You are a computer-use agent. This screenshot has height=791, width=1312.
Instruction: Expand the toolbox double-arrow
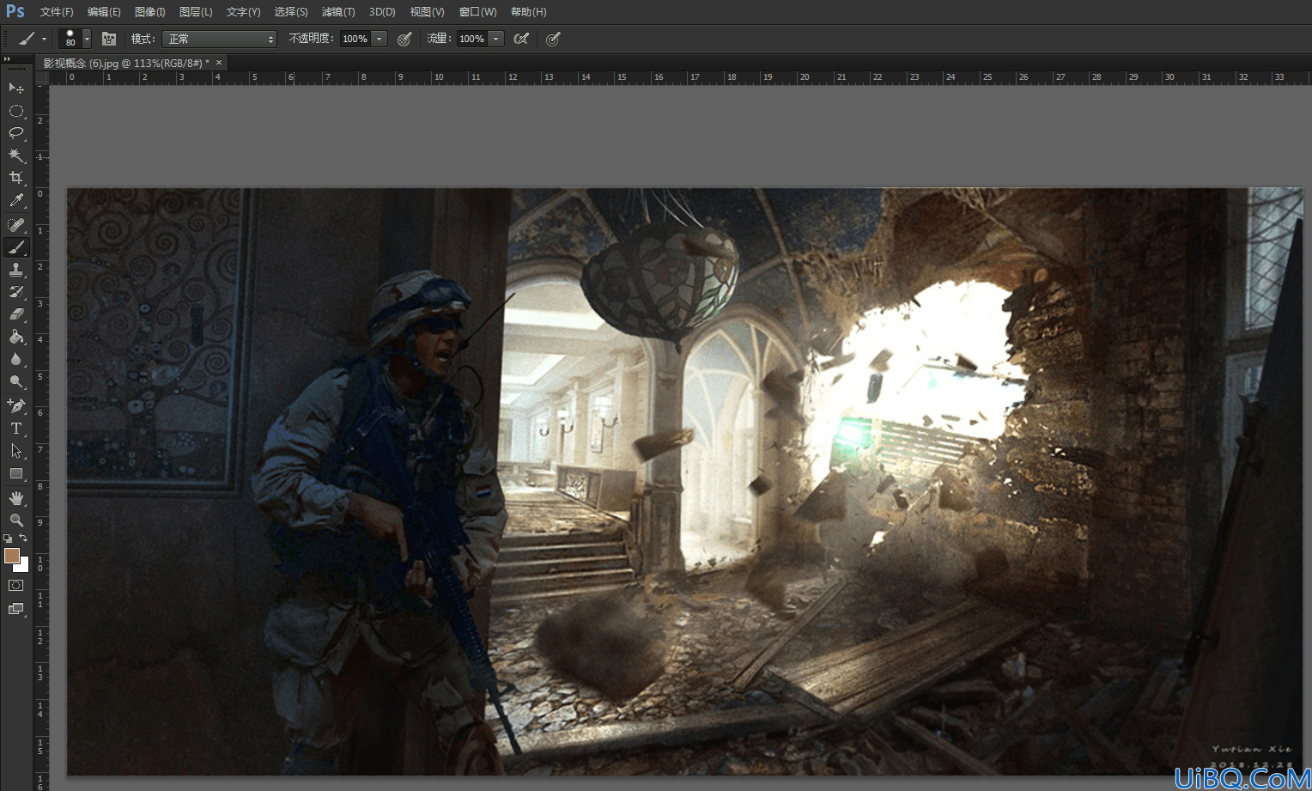pyautogui.click(x=7, y=59)
